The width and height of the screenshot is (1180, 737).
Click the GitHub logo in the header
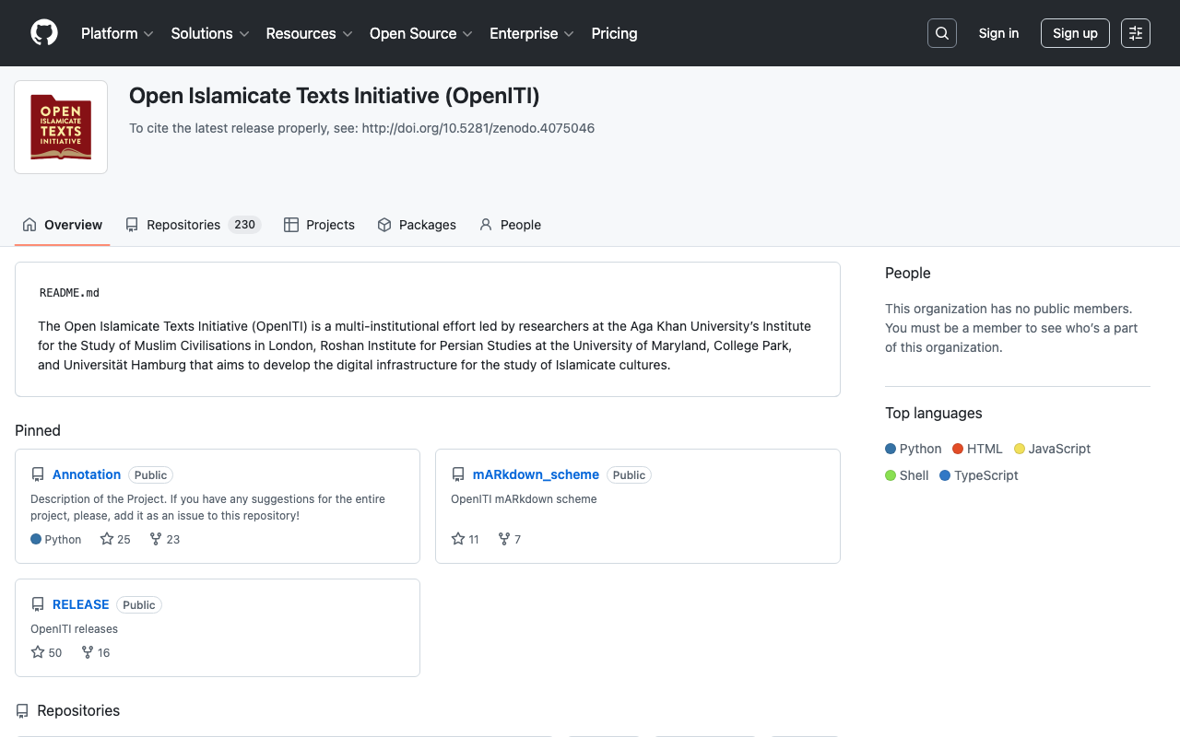43,33
